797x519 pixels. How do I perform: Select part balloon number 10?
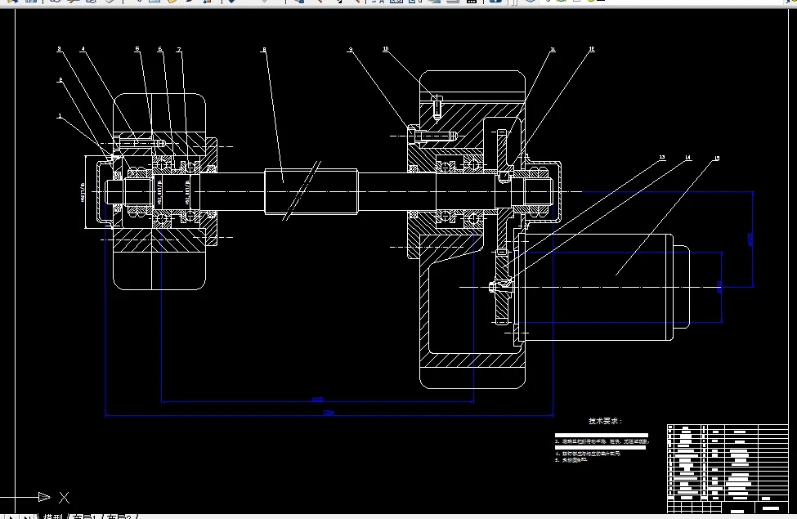click(x=386, y=49)
